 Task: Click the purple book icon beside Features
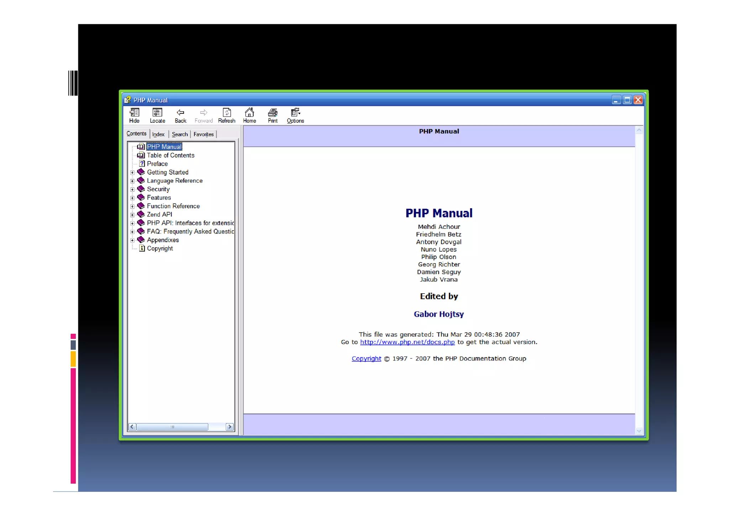[141, 198]
